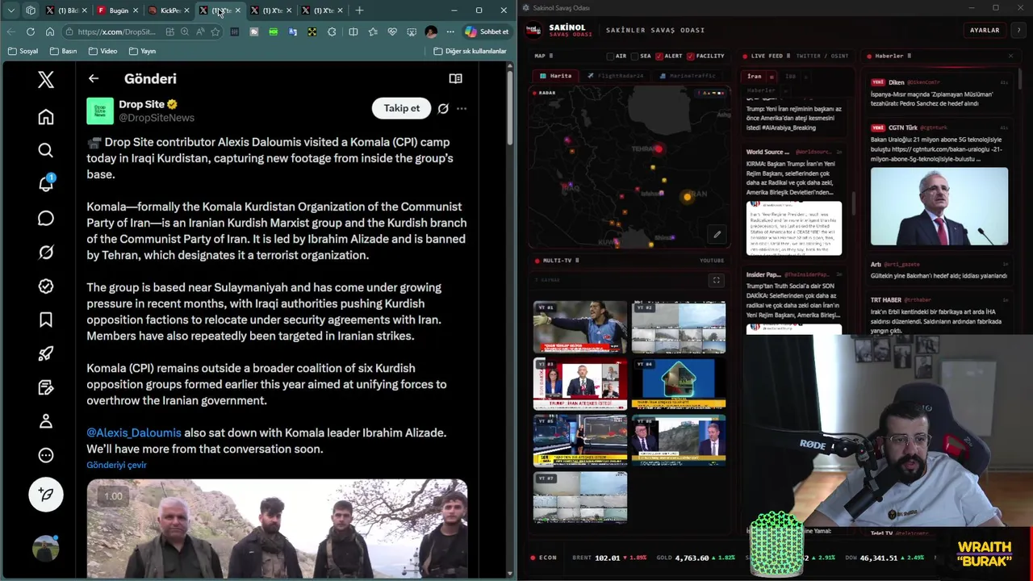Screen dimensions: 1033x581
Task: Open the Yayın bookmarks folder
Action: [x=142, y=51]
